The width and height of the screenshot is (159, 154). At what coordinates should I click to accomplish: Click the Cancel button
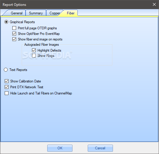(100, 148)
